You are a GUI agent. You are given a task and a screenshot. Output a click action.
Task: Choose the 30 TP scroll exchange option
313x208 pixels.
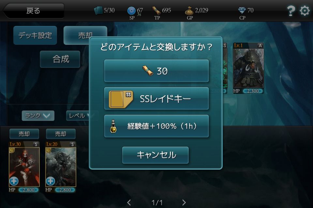156,71
